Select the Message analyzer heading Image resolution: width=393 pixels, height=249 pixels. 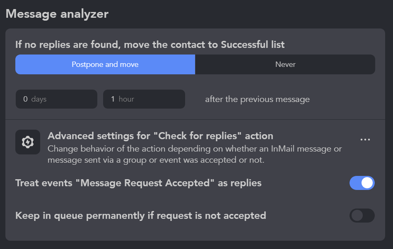pyautogui.click(x=56, y=14)
